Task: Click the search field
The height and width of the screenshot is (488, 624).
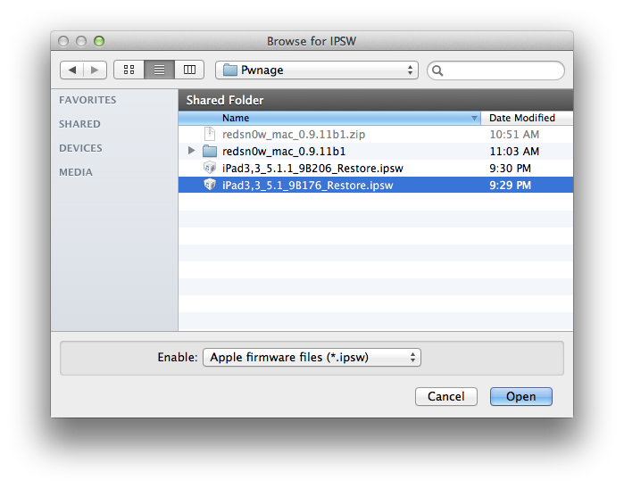Action: click(x=495, y=70)
